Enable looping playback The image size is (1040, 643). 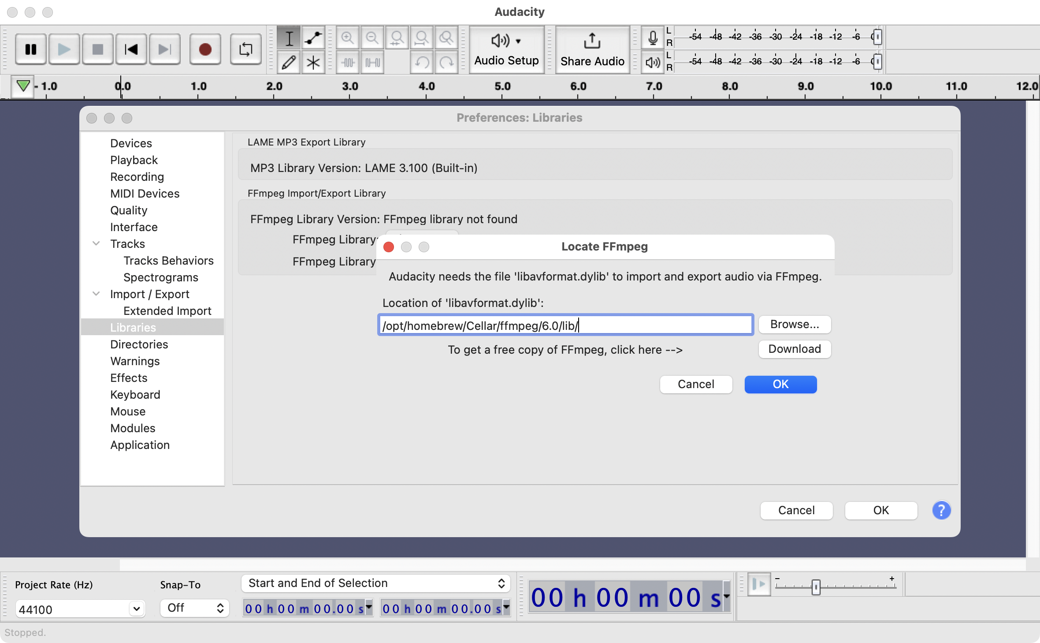coord(245,49)
